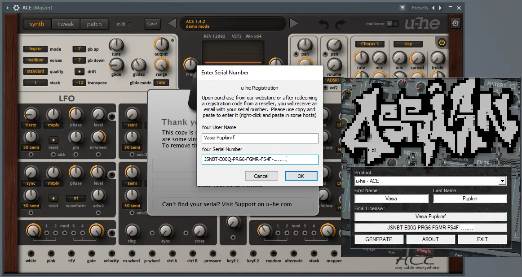
Task: Click the cross knob
Action: pyautogui.click(x=199, y=231)
